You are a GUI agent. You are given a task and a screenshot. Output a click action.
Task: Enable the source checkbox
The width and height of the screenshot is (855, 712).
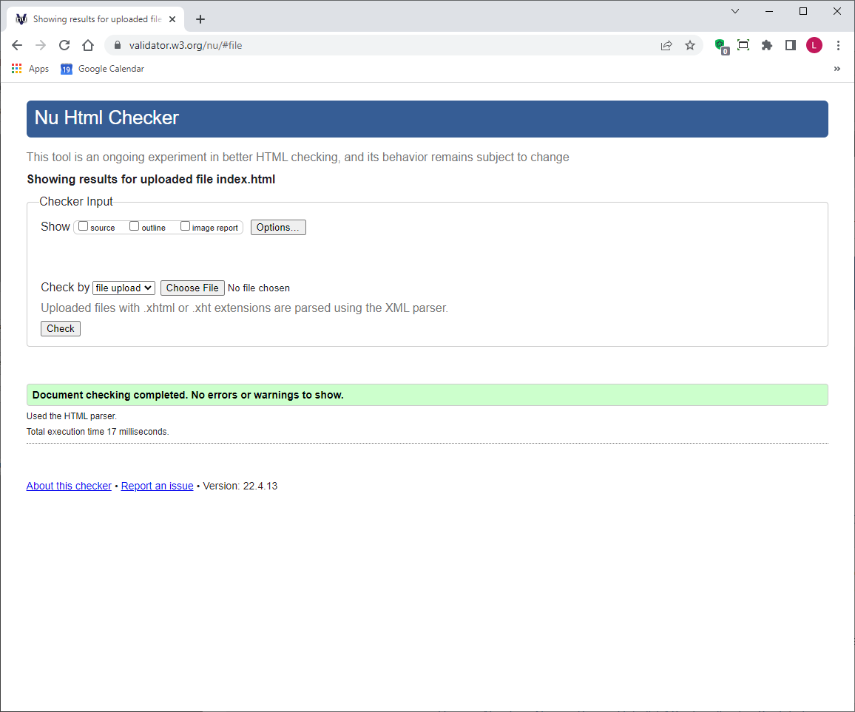coord(82,226)
